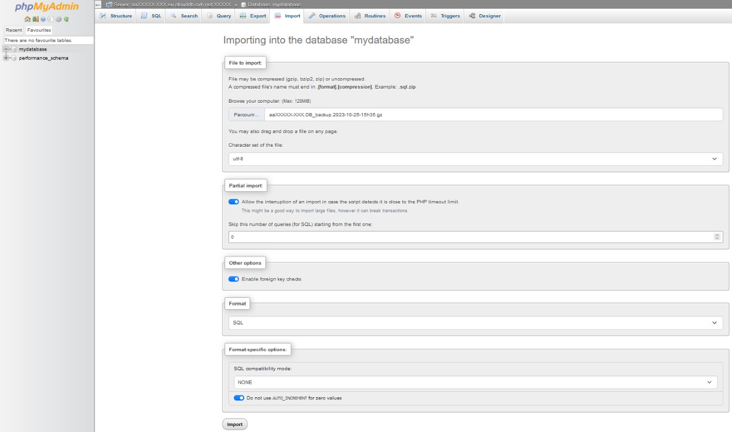Click the database icon beside mydatabase

coord(14,49)
